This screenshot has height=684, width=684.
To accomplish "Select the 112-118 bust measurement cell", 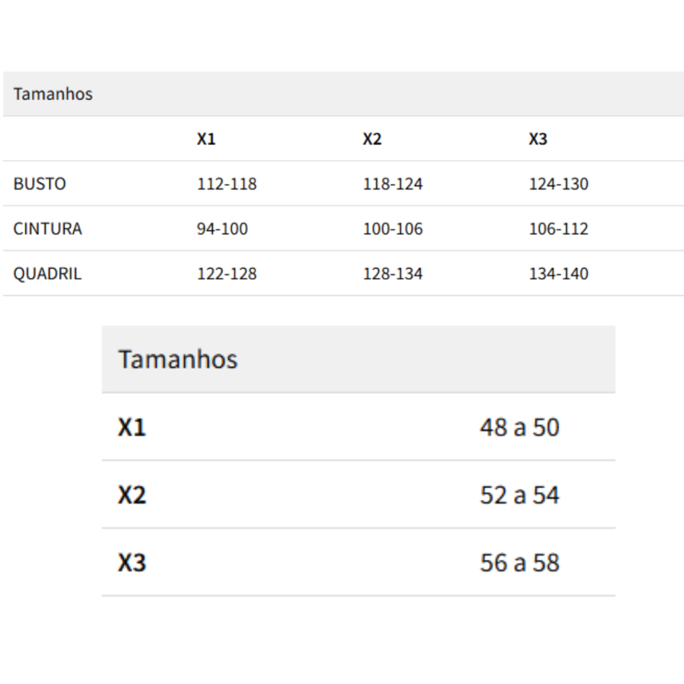I will pyautogui.click(x=227, y=184).
